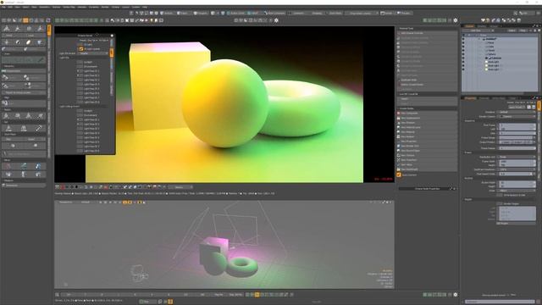
Task: Click the Work Plane toolbar button
Action: point(334,14)
